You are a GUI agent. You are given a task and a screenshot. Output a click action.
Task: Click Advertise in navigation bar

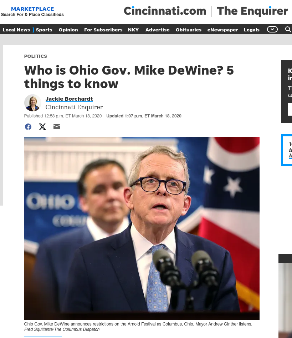pyautogui.click(x=158, y=30)
